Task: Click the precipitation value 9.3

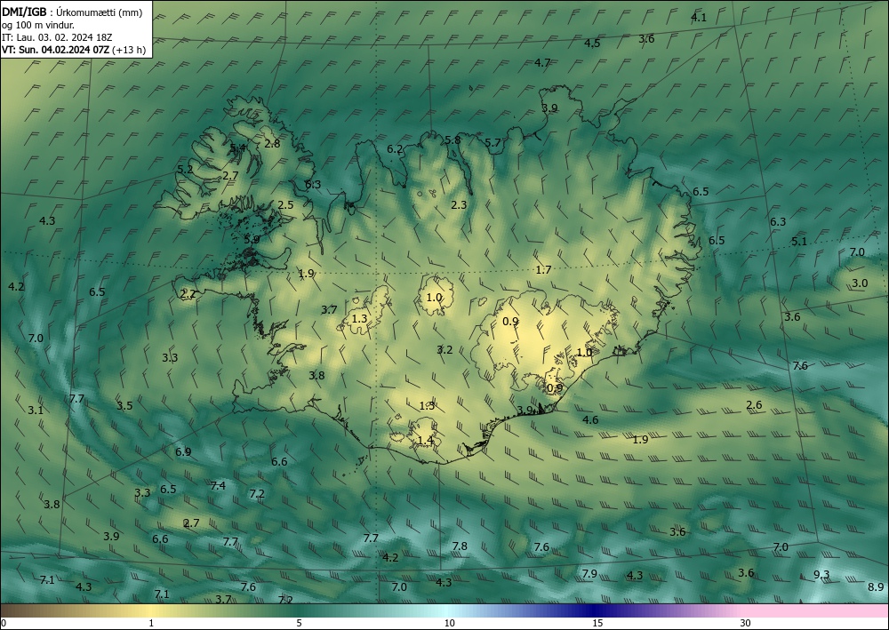Action: pos(821,575)
